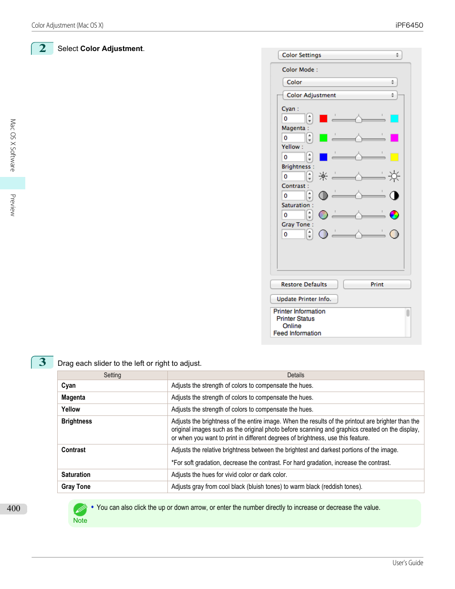Click the Magenta slider thumb
Screen dimensions: 455x589
(x=359, y=138)
